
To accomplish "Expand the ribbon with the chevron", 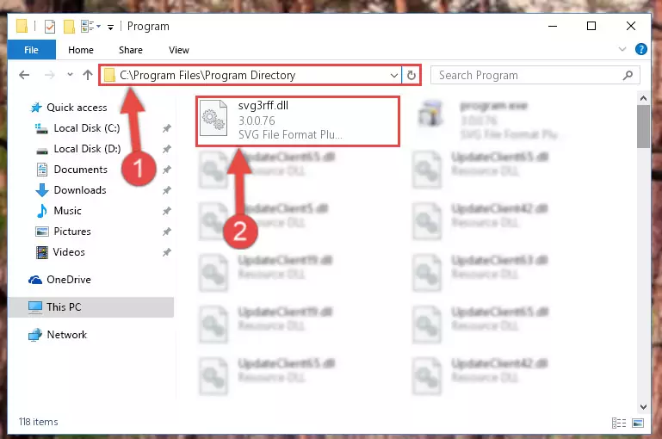I will point(622,49).
